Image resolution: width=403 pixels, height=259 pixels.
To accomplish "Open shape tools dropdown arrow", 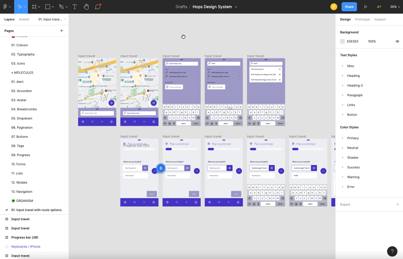I will click(x=53, y=7).
